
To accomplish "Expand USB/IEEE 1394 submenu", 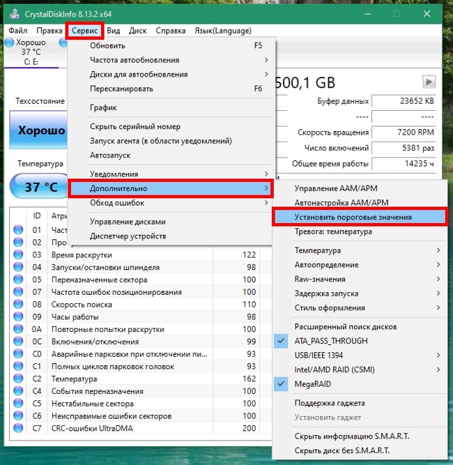I will click(360, 356).
